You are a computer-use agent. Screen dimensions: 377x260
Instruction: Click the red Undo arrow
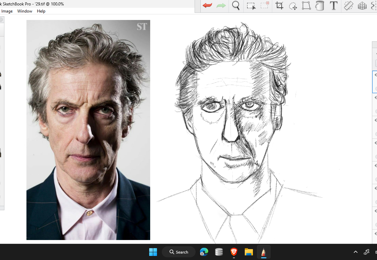point(207,5)
